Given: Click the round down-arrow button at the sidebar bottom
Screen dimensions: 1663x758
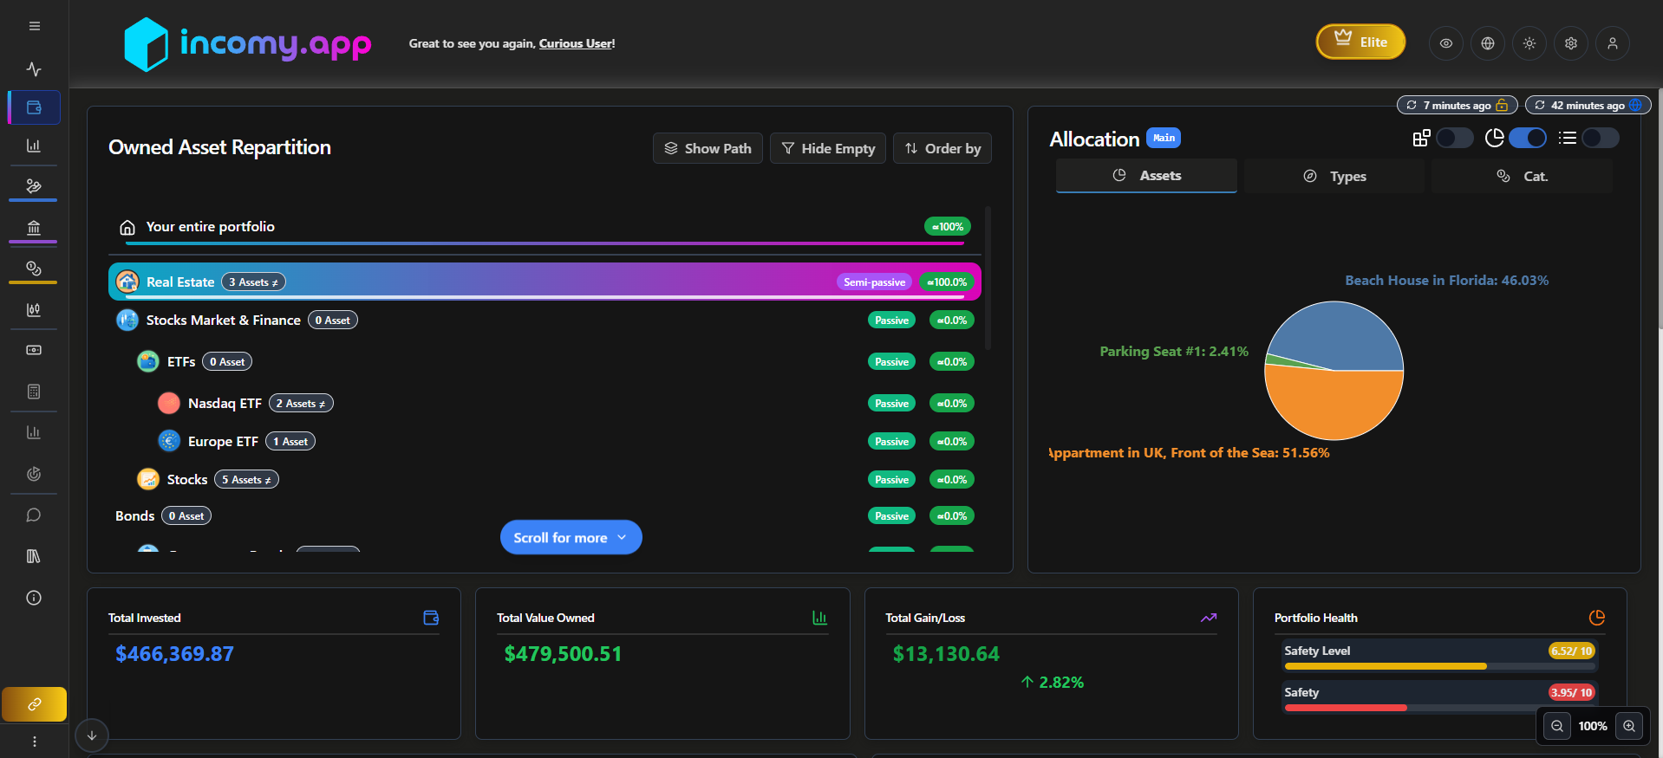Looking at the screenshot, I should [92, 735].
